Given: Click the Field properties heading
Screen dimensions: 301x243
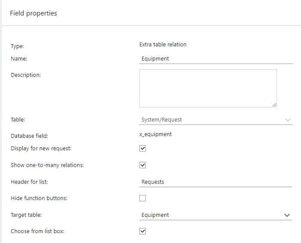Looking at the screenshot, I should tap(33, 13).
